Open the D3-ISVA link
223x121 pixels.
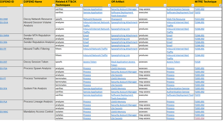(x=4, y=22)
